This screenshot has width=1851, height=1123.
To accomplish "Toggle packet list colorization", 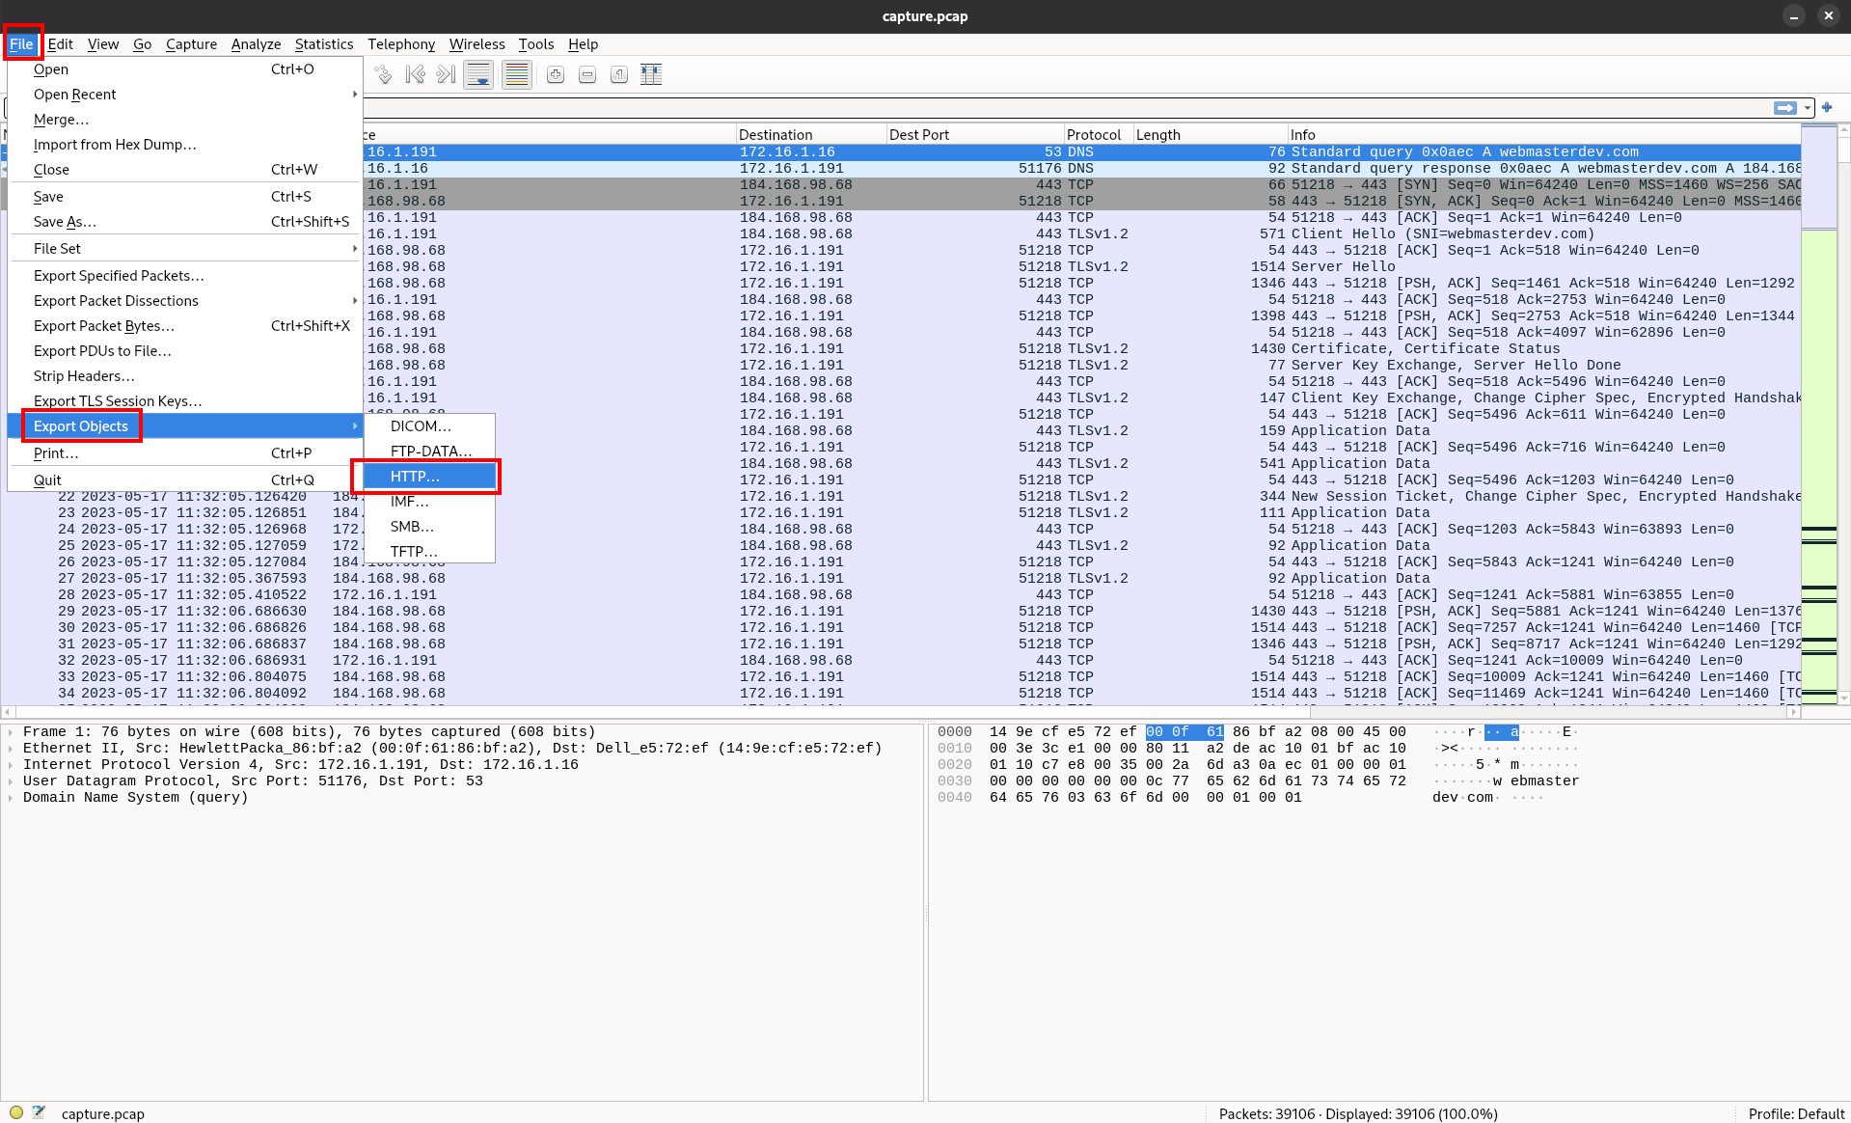I will [517, 75].
